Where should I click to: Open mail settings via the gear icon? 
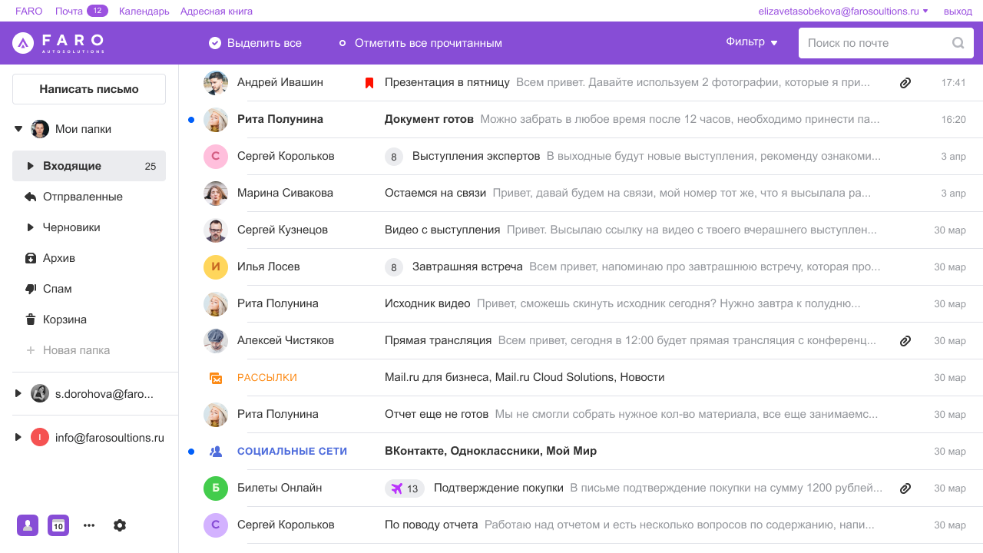pos(120,525)
